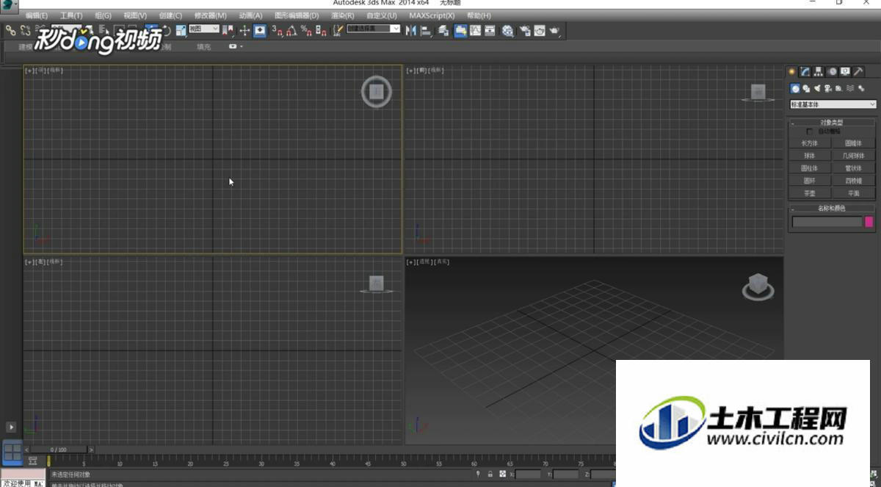Screen dimensions: 881x487
Task: Select the Helpers category icon
Action: [838, 88]
